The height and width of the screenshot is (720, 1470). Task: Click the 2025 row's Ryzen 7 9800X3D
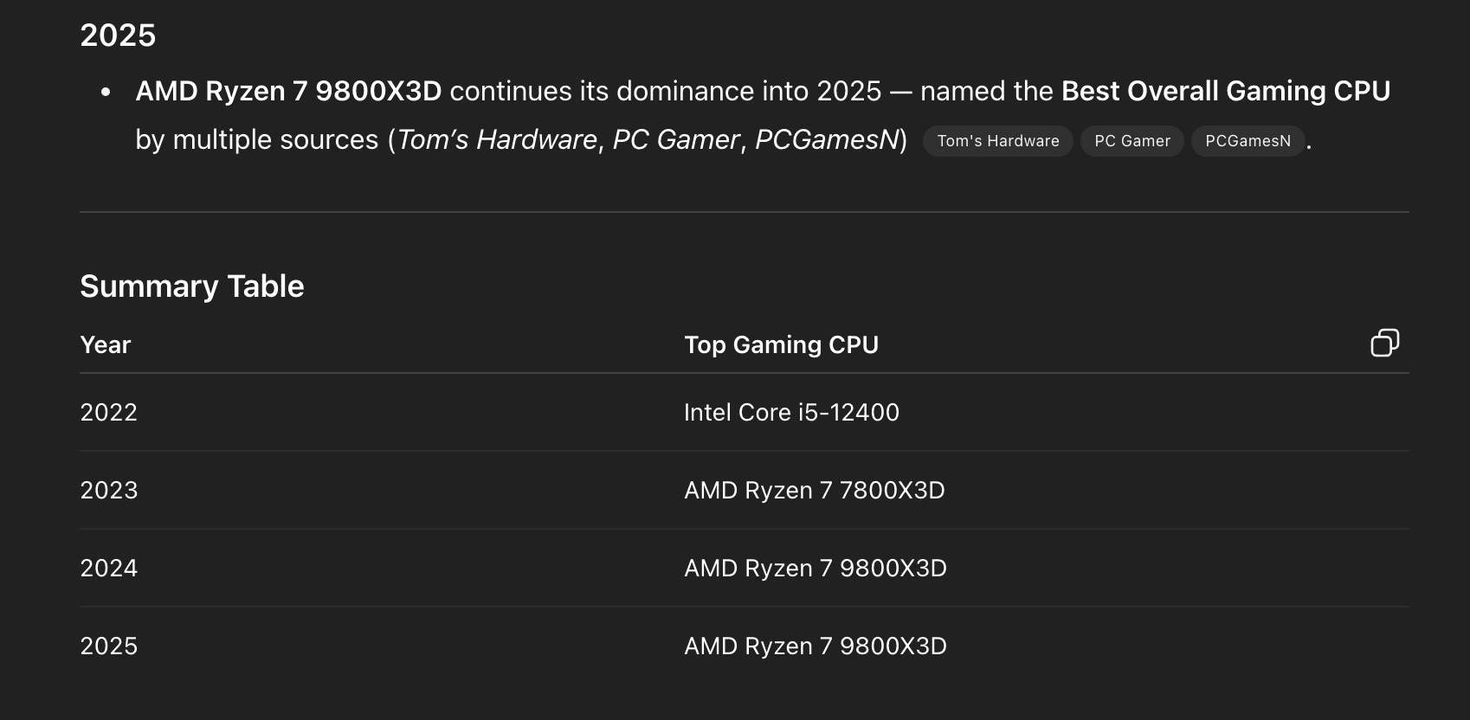(x=815, y=646)
